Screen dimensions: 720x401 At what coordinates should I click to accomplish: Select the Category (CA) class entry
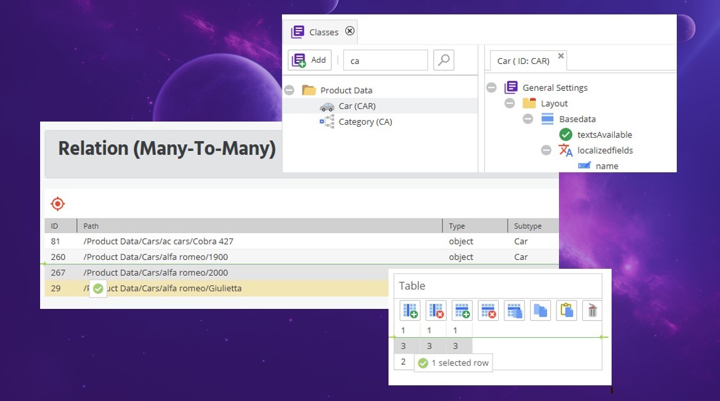coord(367,121)
